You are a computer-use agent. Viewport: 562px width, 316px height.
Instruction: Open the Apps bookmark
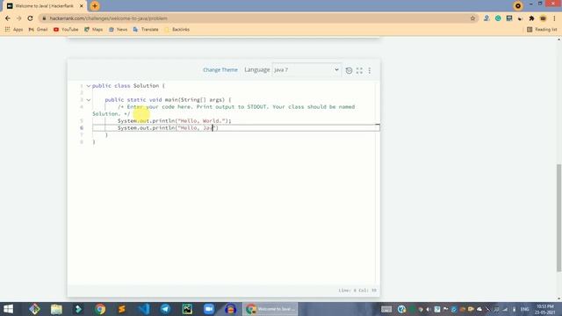pos(14,29)
